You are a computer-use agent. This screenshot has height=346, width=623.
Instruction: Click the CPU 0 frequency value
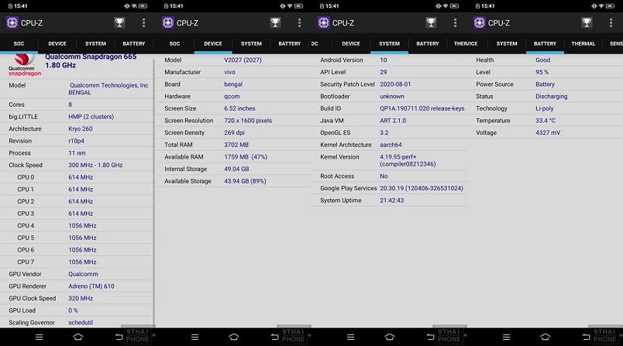pos(81,177)
